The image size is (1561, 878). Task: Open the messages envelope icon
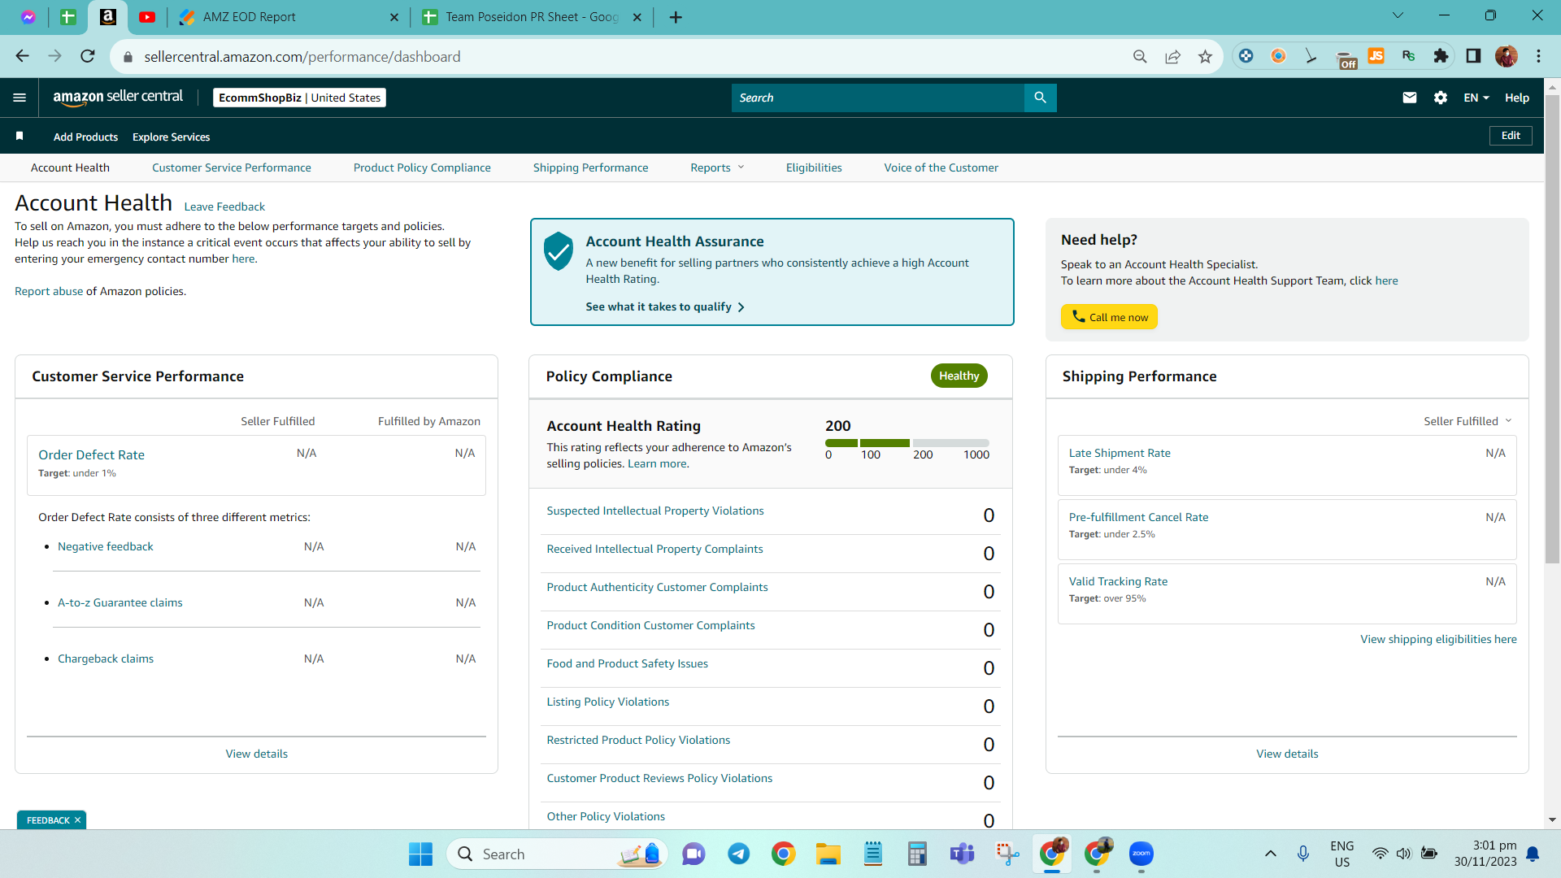pyautogui.click(x=1410, y=98)
